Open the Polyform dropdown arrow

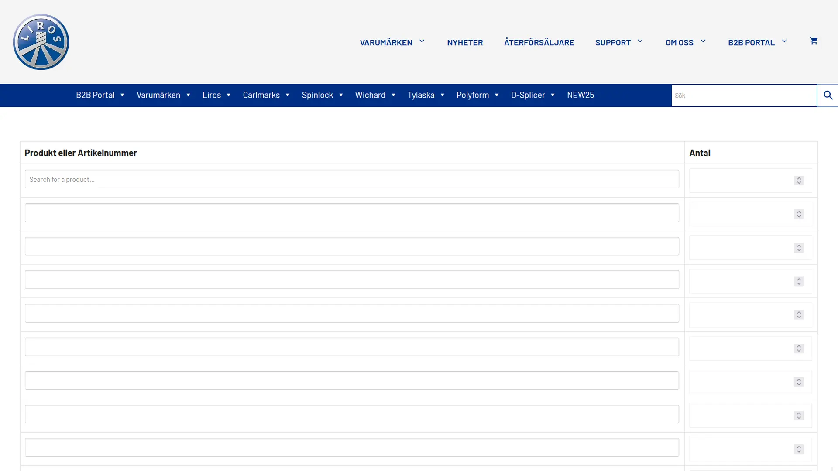click(x=496, y=95)
